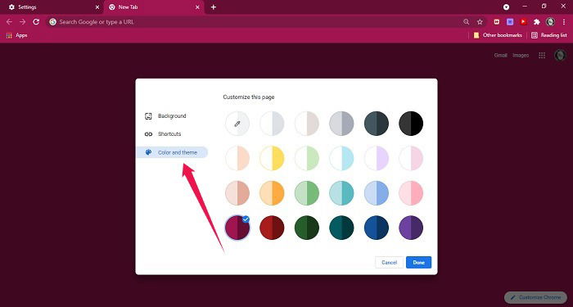
Task: Choose the white and lavender theme swatch
Action: (x=377, y=158)
